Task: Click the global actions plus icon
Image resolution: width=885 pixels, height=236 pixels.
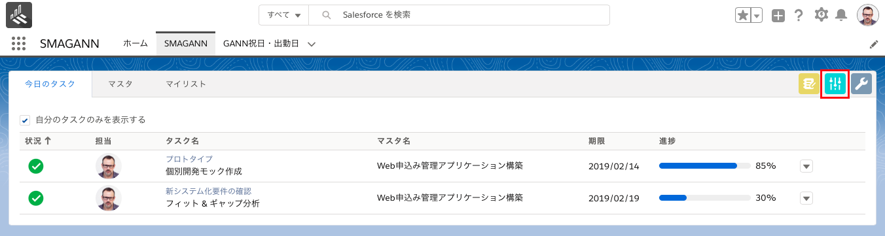Action: tap(778, 16)
